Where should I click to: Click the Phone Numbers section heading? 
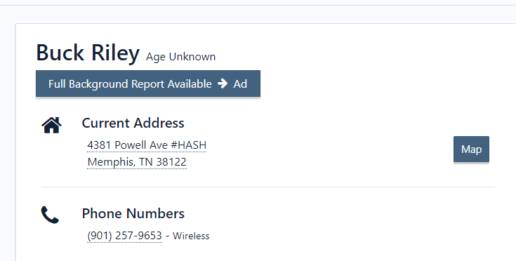tap(133, 213)
